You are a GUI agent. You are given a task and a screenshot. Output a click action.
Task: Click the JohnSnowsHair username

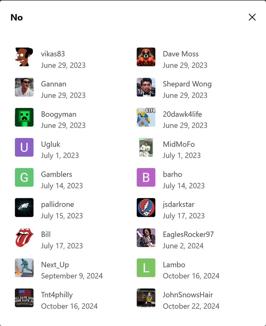pyautogui.click(x=188, y=295)
